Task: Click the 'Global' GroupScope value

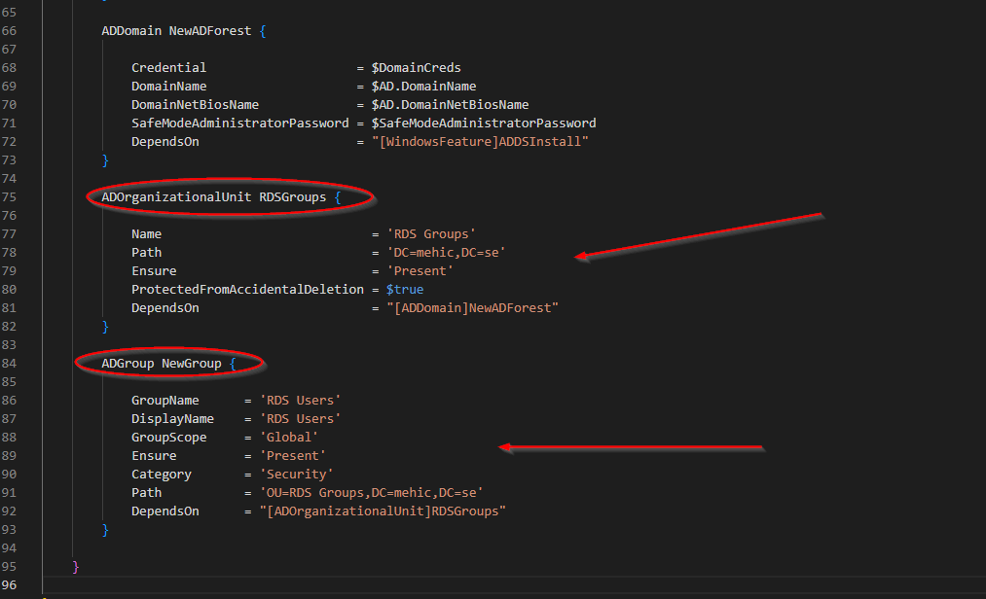Action: click(288, 438)
